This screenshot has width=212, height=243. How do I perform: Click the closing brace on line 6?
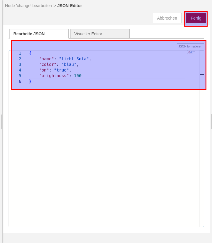tap(30, 81)
